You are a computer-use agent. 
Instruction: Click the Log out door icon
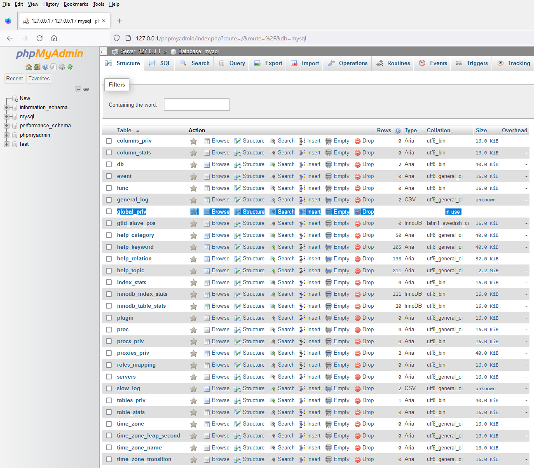point(37,67)
